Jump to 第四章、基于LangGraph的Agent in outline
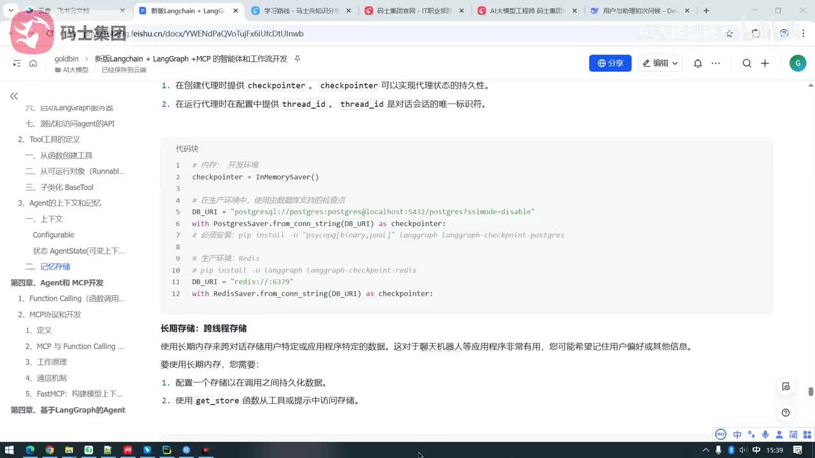The image size is (815, 458). click(x=68, y=410)
